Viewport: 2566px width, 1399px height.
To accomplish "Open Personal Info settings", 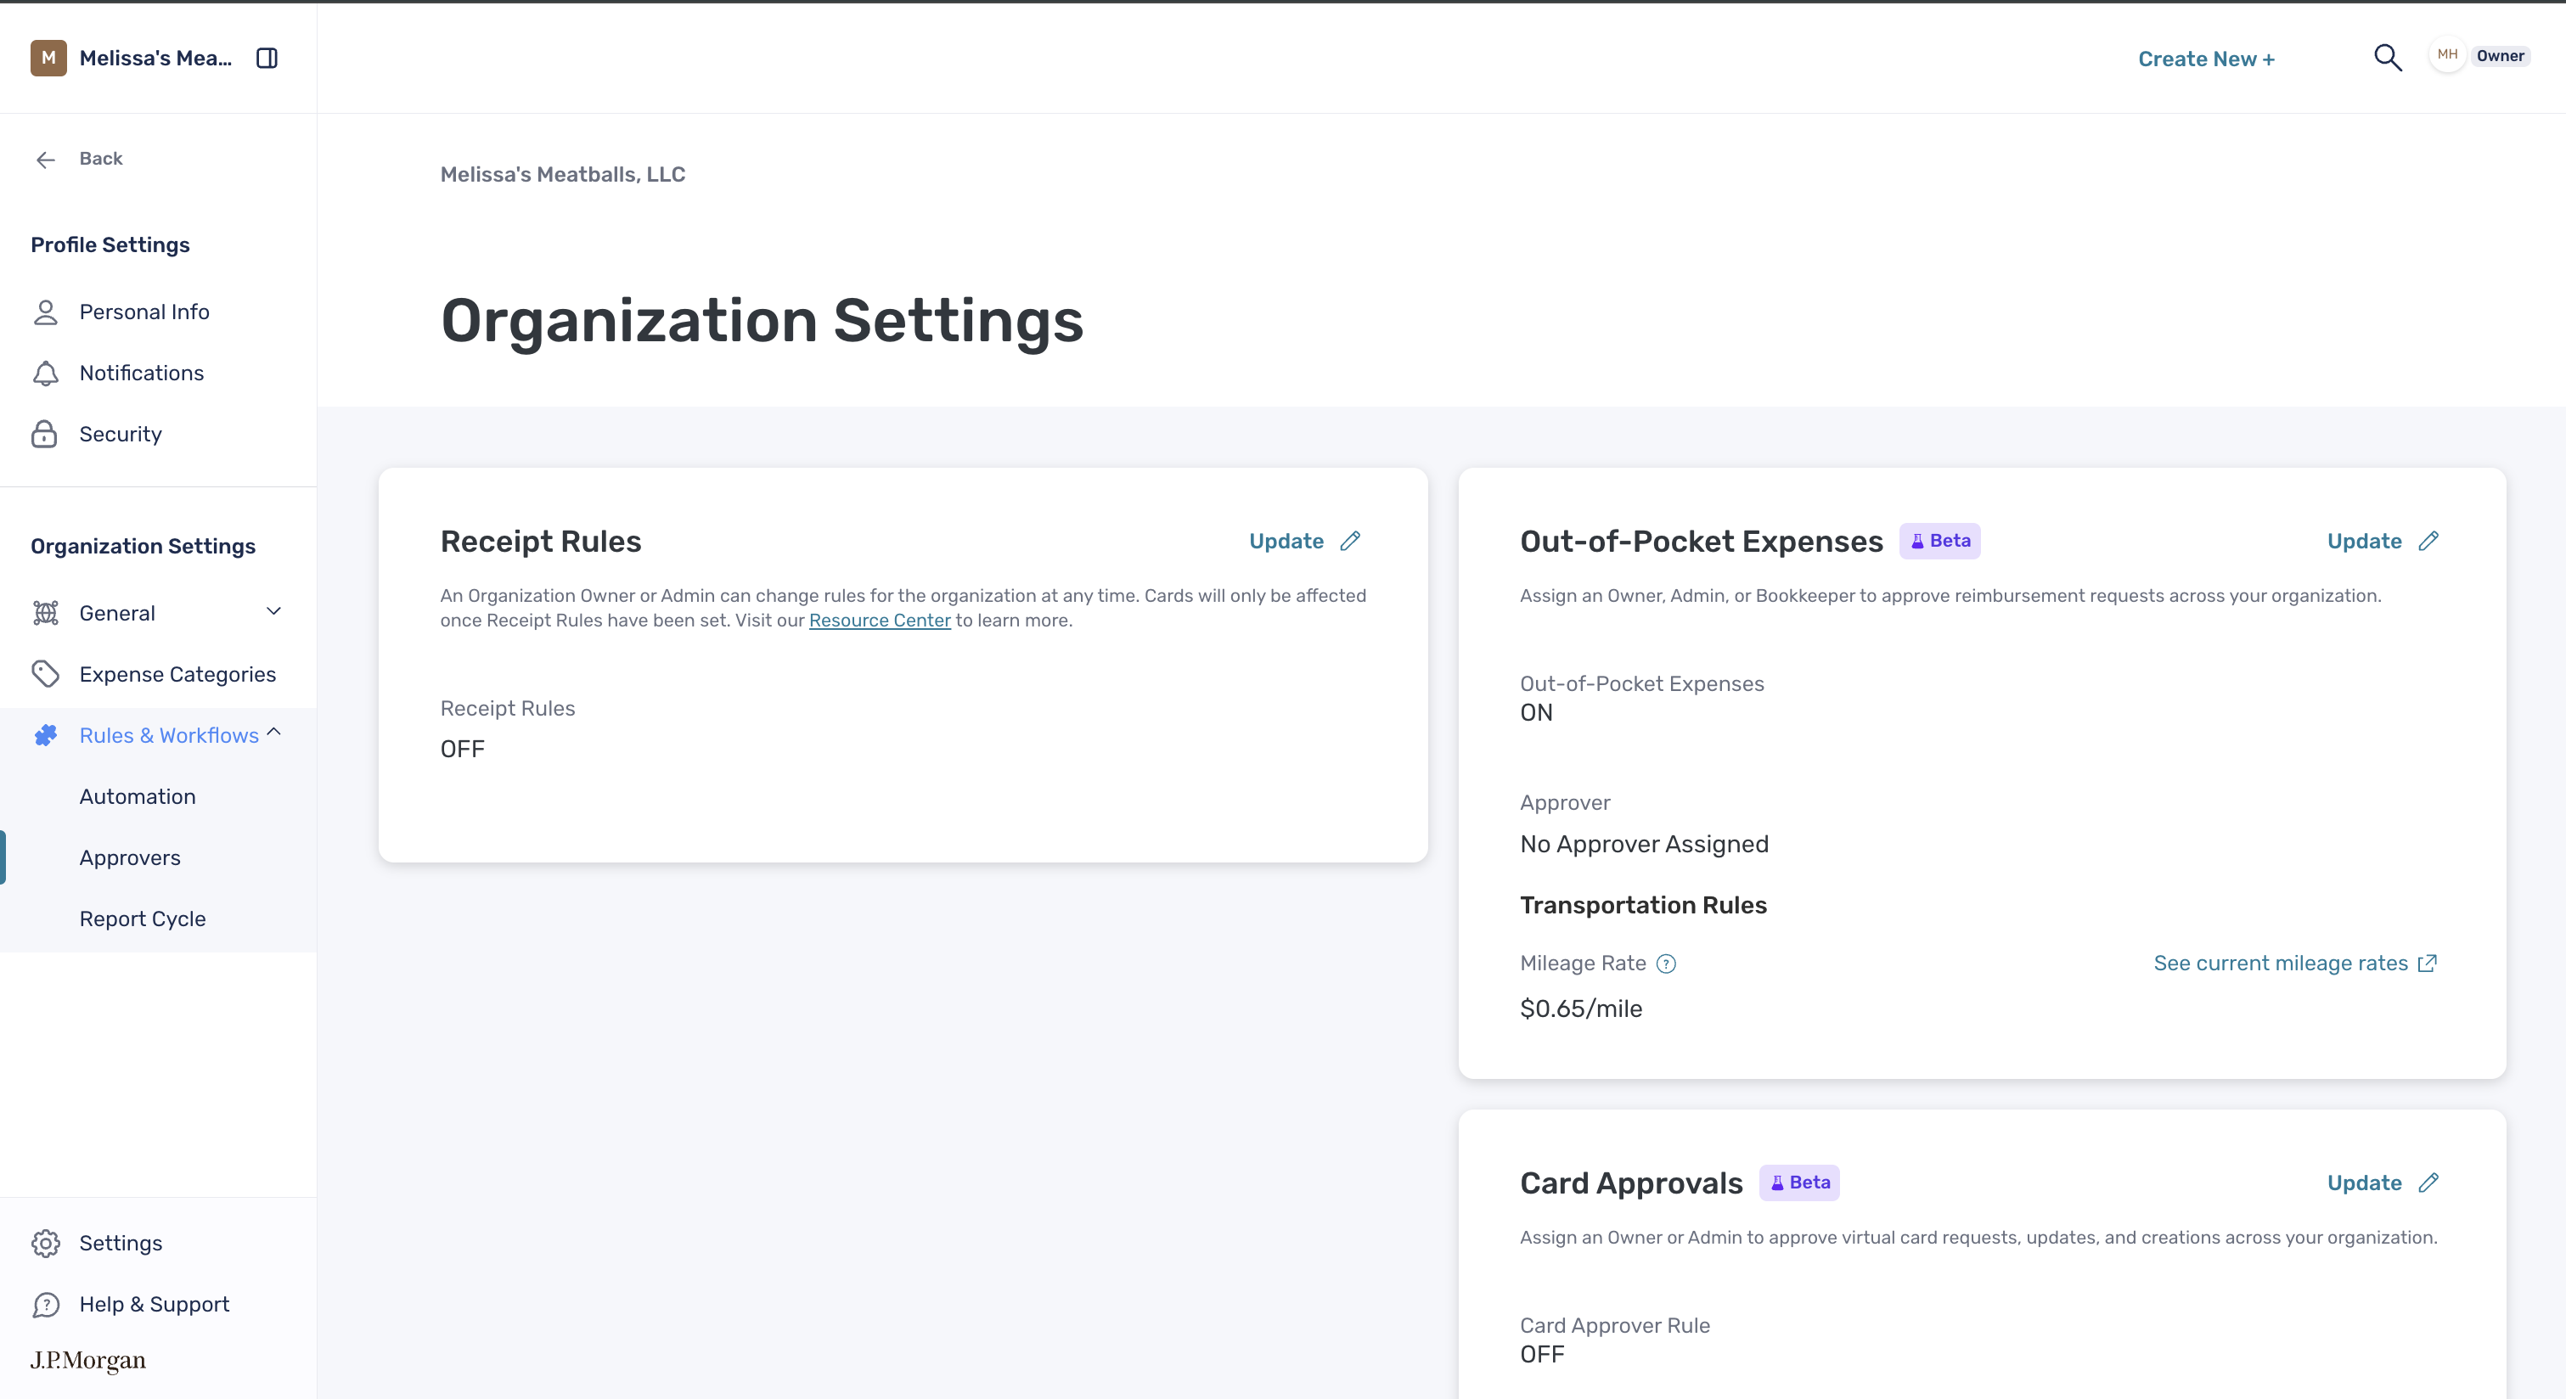I will click(x=144, y=312).
